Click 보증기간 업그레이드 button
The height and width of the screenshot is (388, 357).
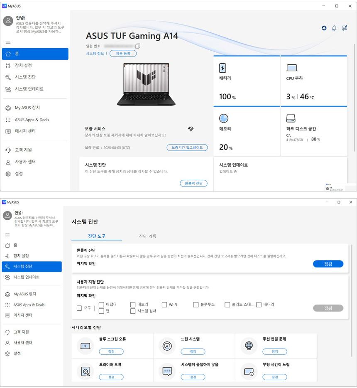click(x=187, y=147)
